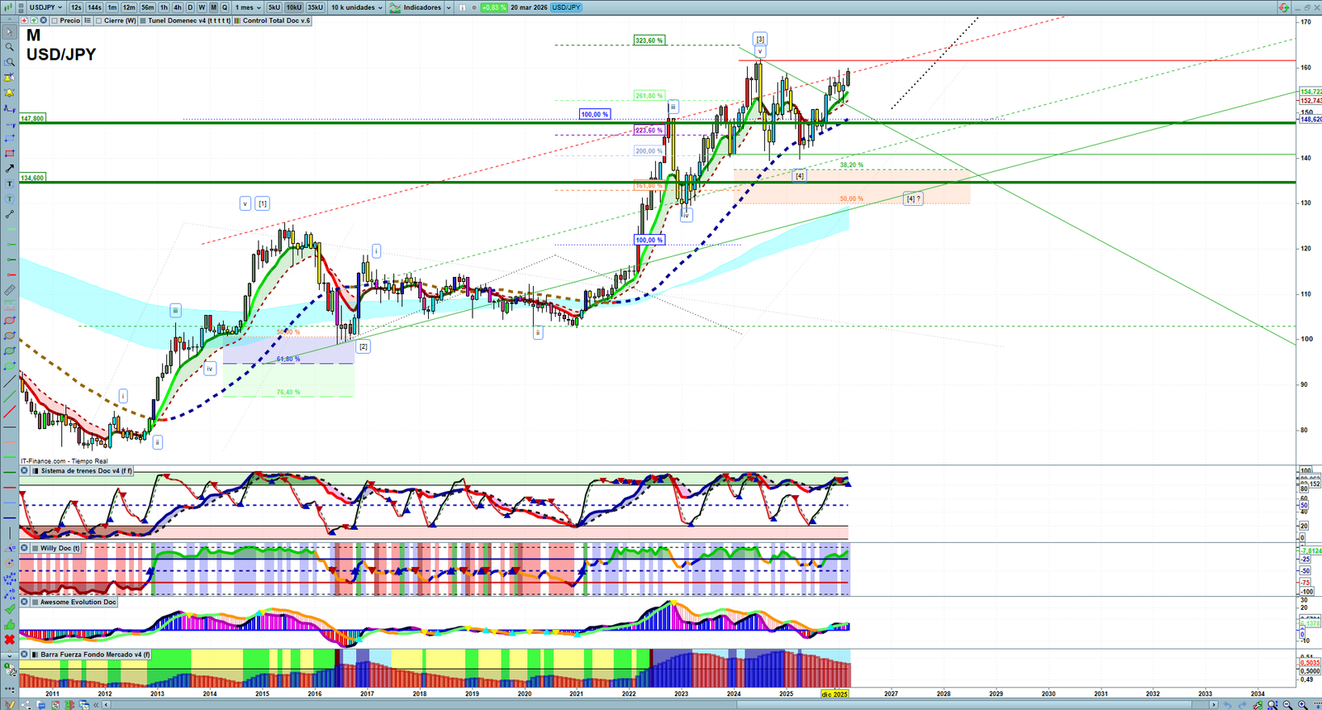The width and height of the screenshot is (1322, 710).
Task: Select the 1h timeframe button
Action: (x=164, y=7)
